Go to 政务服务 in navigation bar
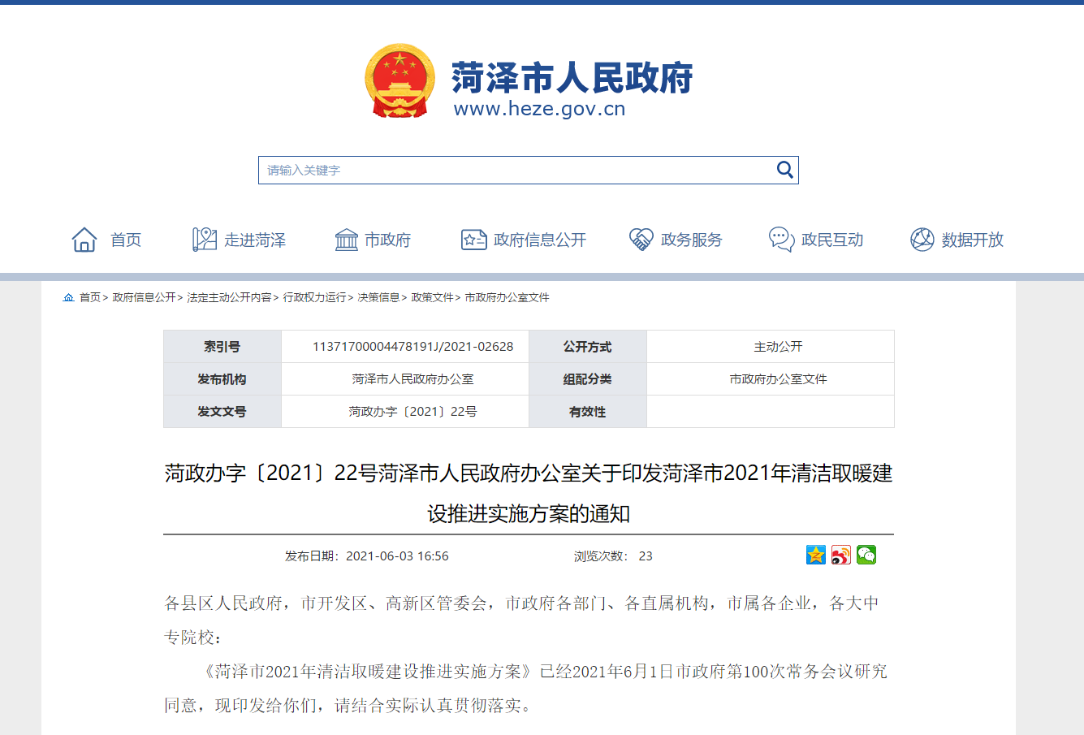 click(691, 240)
